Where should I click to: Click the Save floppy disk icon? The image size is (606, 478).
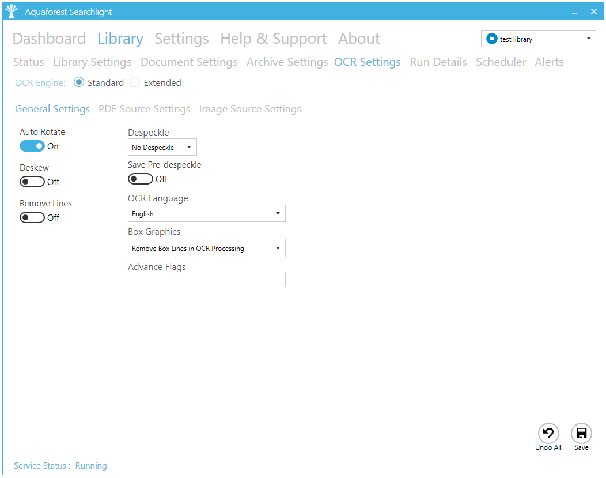click(581, 434)
